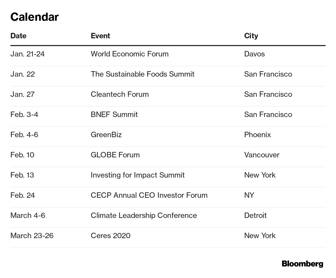Click the Davos city cell
The height and width of the screenshot is (278, 336).
click(254, 54)
